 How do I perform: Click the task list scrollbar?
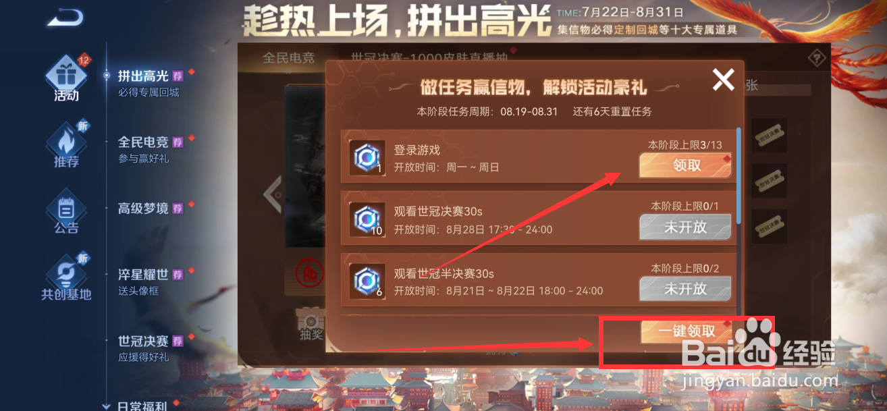pos(738,175)
